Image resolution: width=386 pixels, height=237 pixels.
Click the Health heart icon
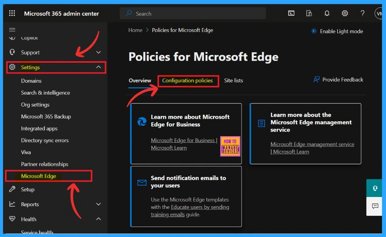[12, 219]
